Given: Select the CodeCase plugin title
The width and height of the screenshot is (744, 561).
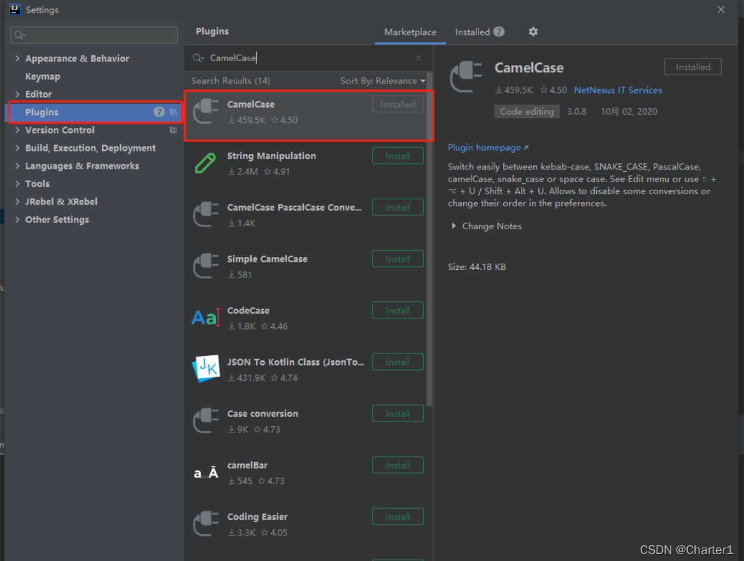Looking at the screenshot, I should (248, 311).
